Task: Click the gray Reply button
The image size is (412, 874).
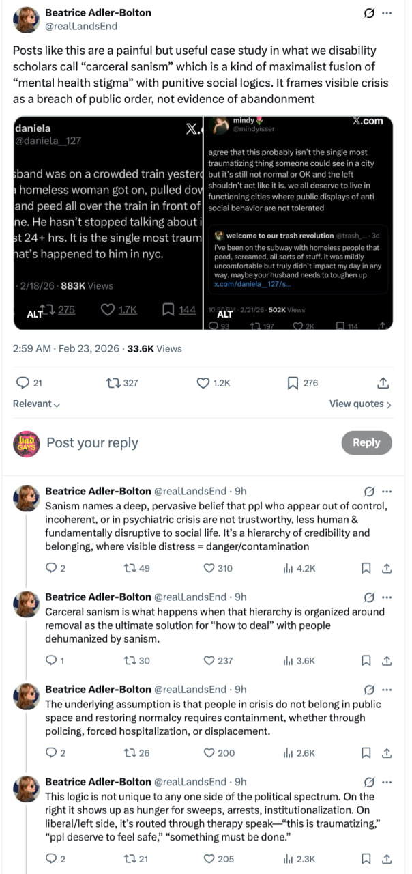Action: pos(366,442)
